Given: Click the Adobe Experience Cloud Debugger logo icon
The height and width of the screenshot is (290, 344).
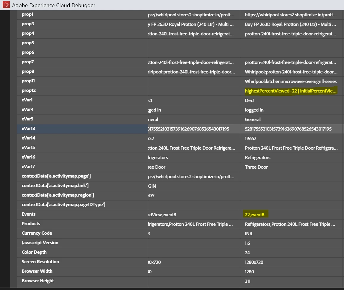Looking at the screenshot, I should point(6,5).
